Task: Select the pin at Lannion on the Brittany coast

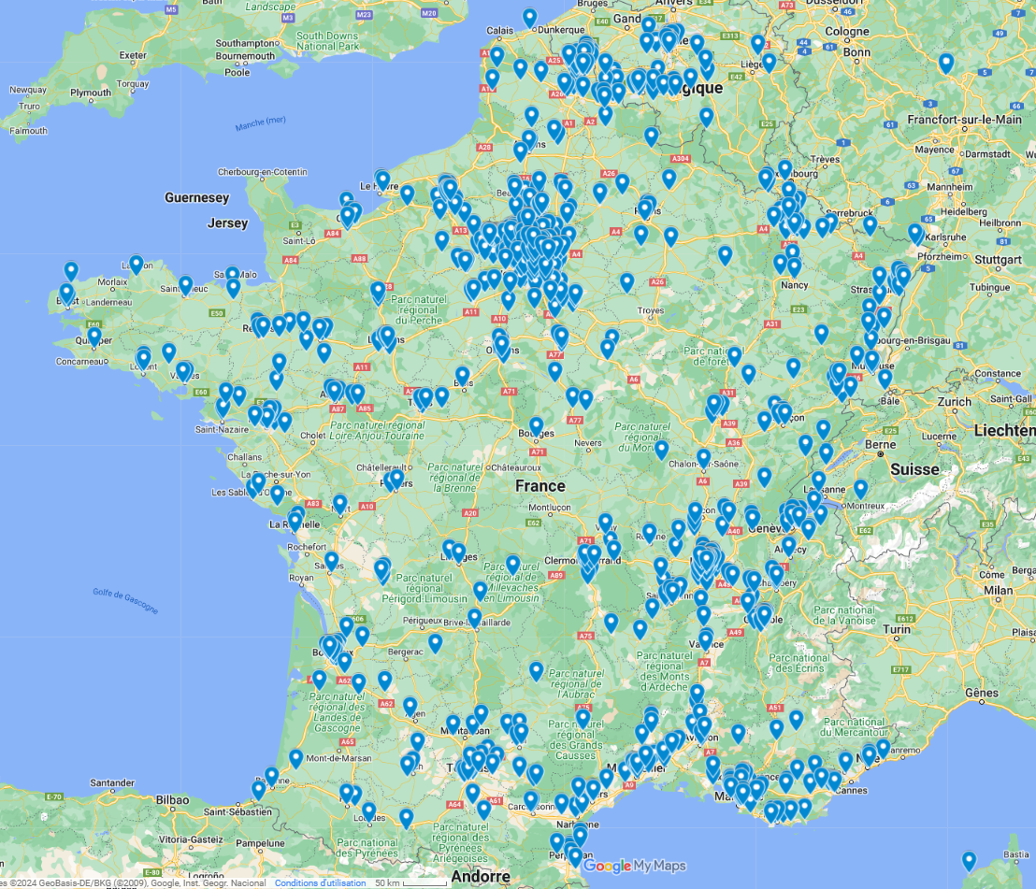Action: pyautogui.click(x=136, y=264)
